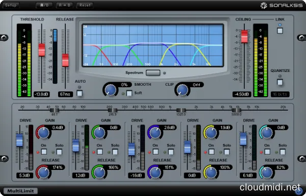Click the Clip knob
This screenshot has height=196, width=306.
coord(182,90)
